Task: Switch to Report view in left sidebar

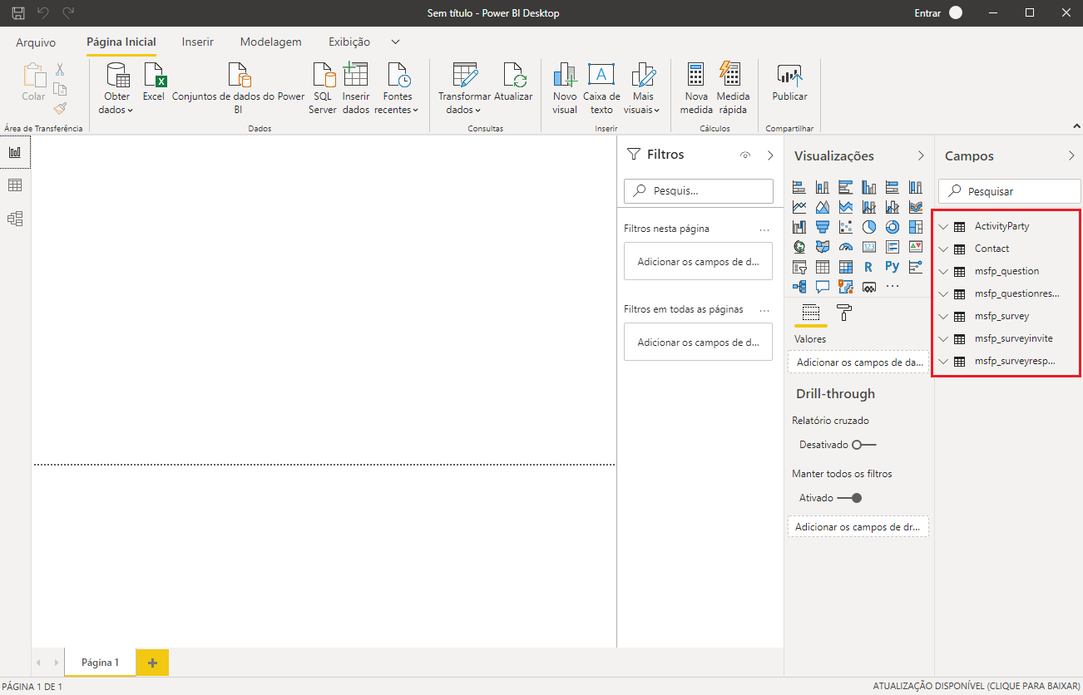Action: click(15, 152)
